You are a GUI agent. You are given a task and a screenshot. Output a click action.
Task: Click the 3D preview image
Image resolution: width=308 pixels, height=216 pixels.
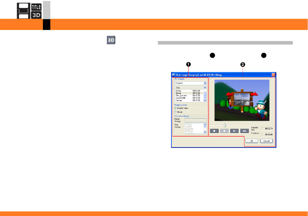[242, 100]
